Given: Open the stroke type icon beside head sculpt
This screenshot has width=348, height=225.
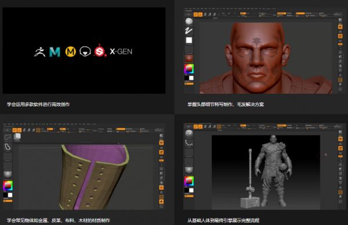Looking at the screenshot, I should 189,31.
